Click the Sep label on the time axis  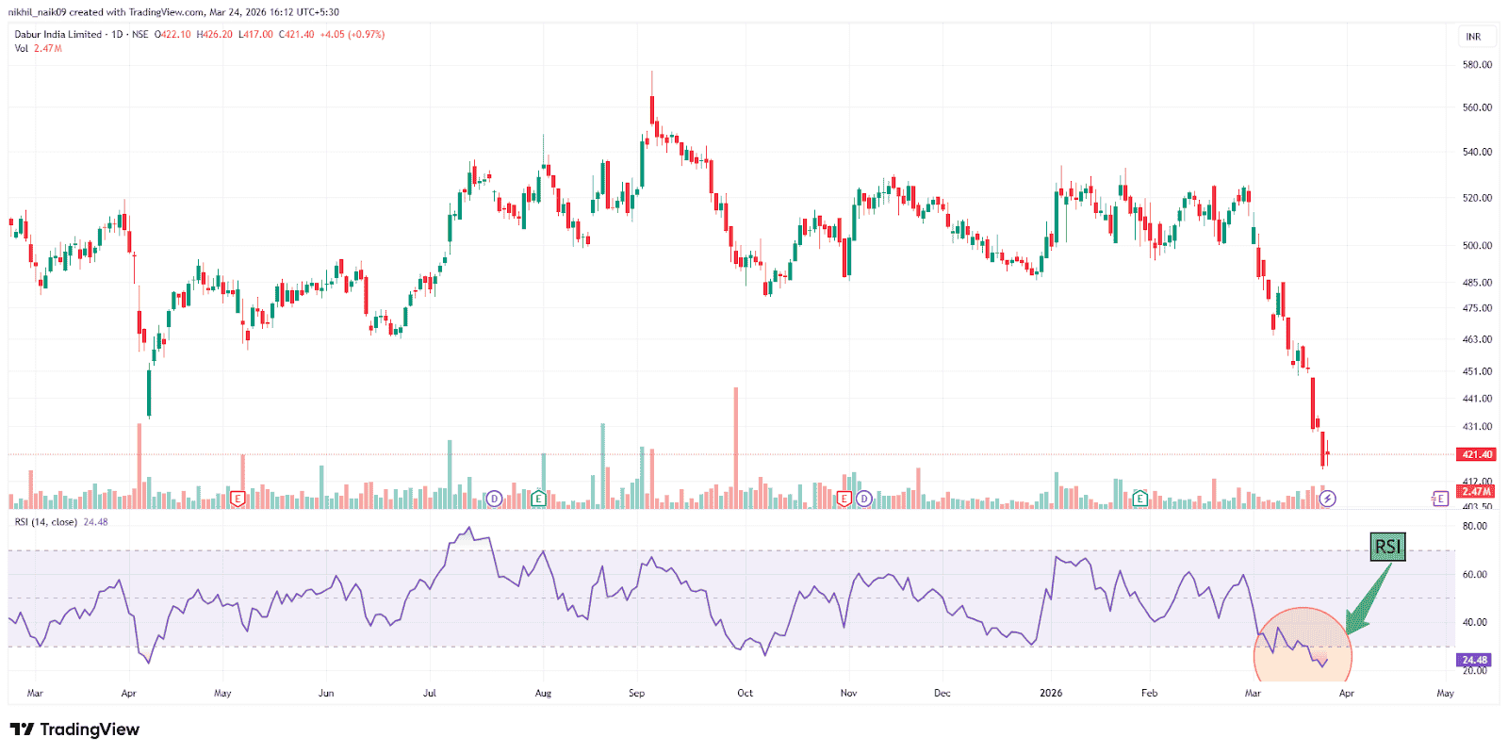[x=637, y=693]
